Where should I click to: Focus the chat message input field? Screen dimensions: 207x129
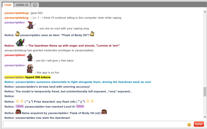95,124
